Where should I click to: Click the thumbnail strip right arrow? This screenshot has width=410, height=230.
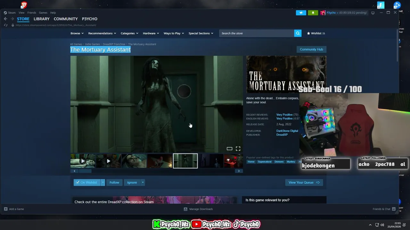[x=239, y=171]
